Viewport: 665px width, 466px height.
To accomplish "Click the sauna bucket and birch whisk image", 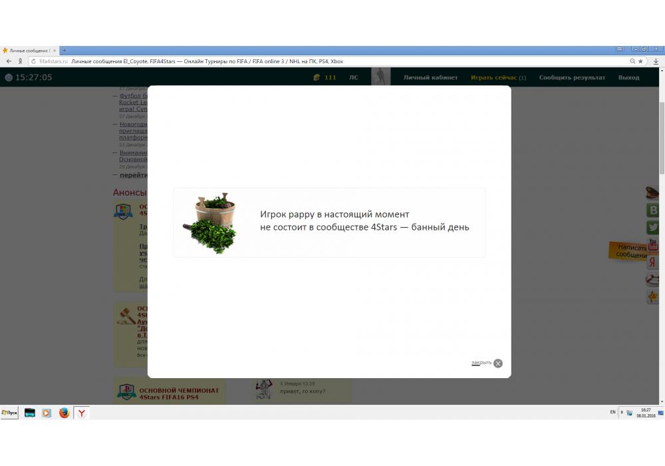I will [210, 223].
